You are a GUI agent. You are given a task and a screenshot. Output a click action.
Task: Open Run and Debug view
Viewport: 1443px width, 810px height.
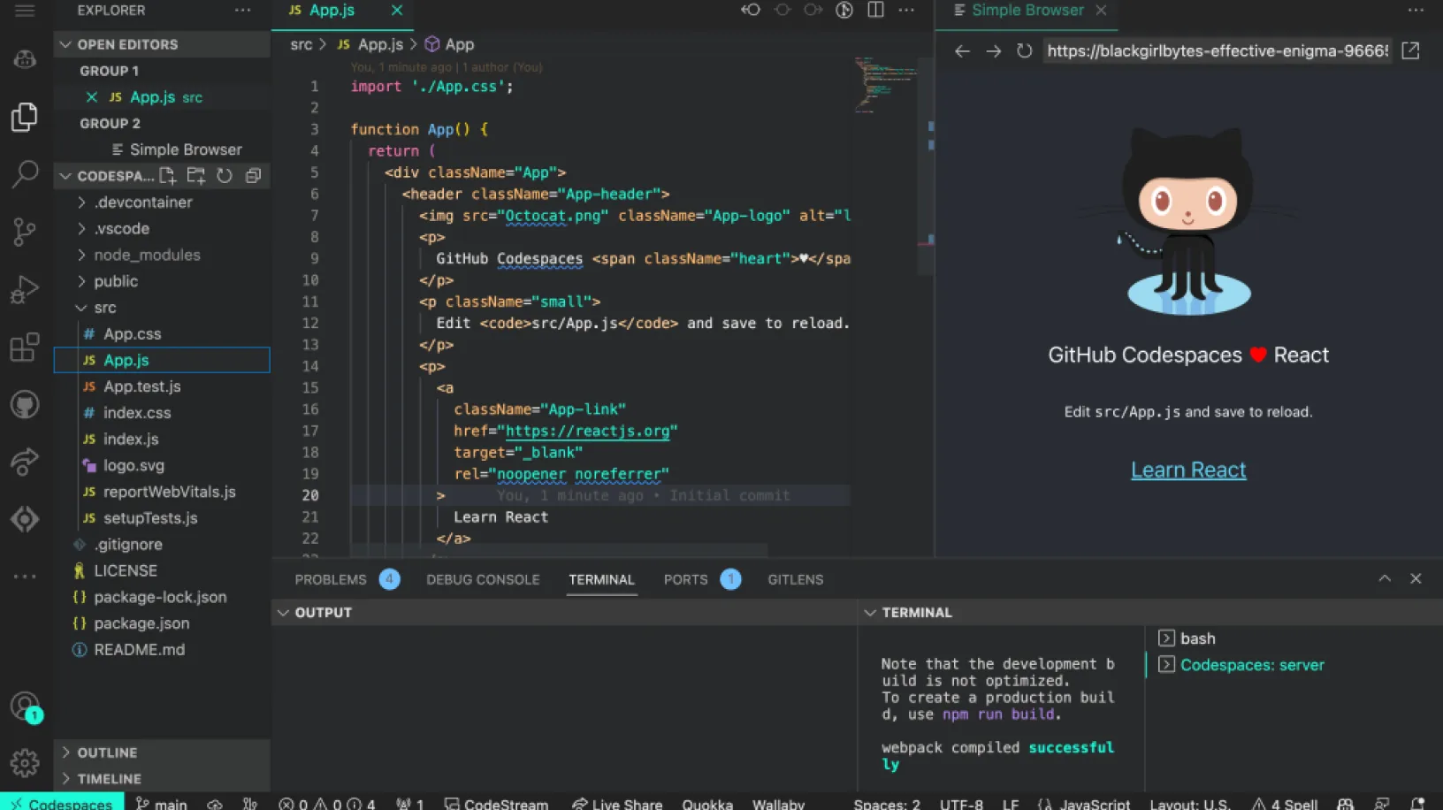click(x=25, y=289)
